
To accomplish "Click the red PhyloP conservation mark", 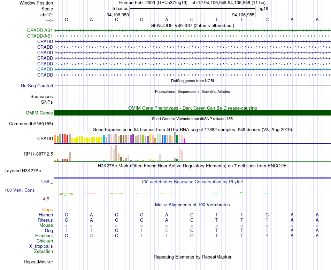I will point(91,193).
